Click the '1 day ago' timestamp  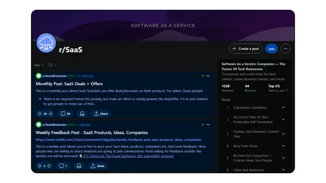point(84,125)
